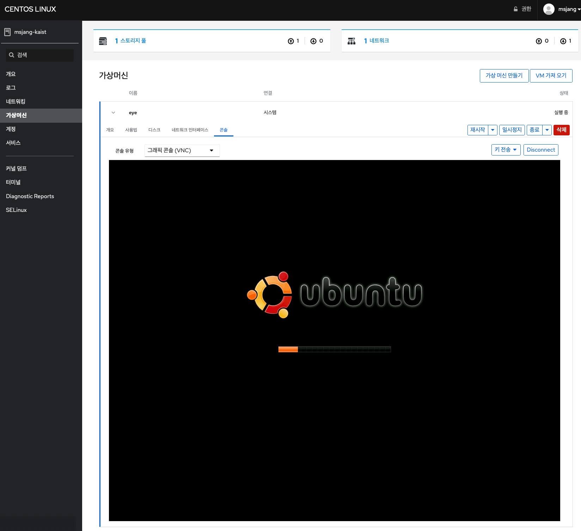Click the 가상 머신 만들기 button
The image size is (581, 531).
point(504,75)
